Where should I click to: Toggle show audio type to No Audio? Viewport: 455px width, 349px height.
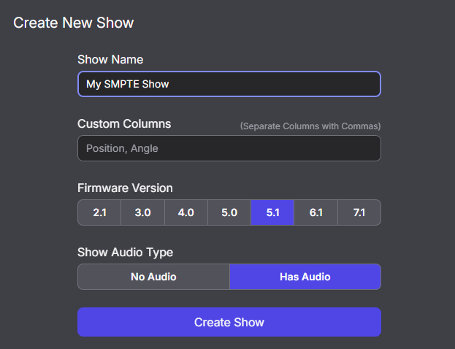click(153, 277)
